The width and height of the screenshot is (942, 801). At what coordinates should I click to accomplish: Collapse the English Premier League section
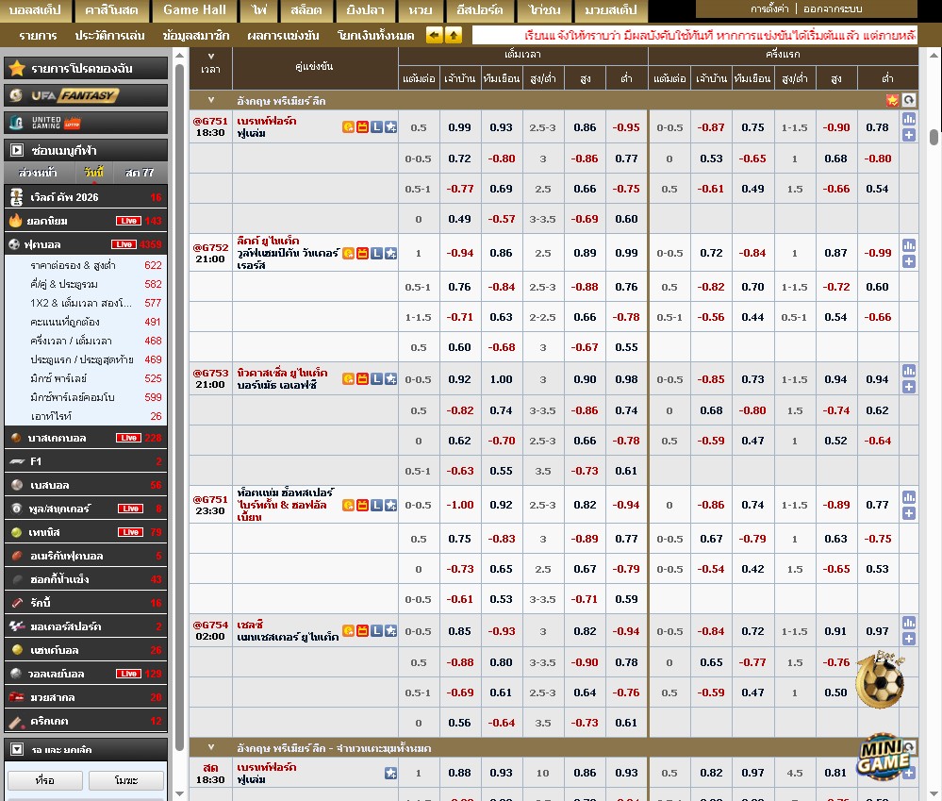click(211, 100)
